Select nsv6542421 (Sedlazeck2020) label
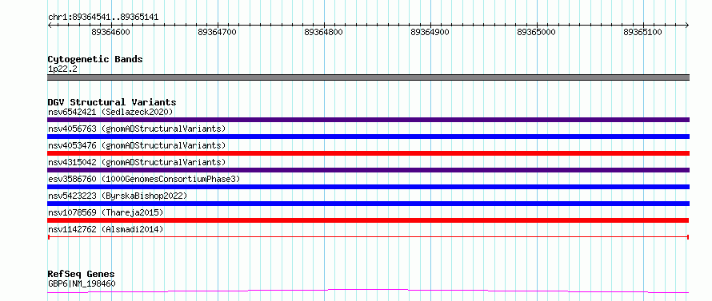Viewport: 712px width, 301px height. click(x=110, y=112)
